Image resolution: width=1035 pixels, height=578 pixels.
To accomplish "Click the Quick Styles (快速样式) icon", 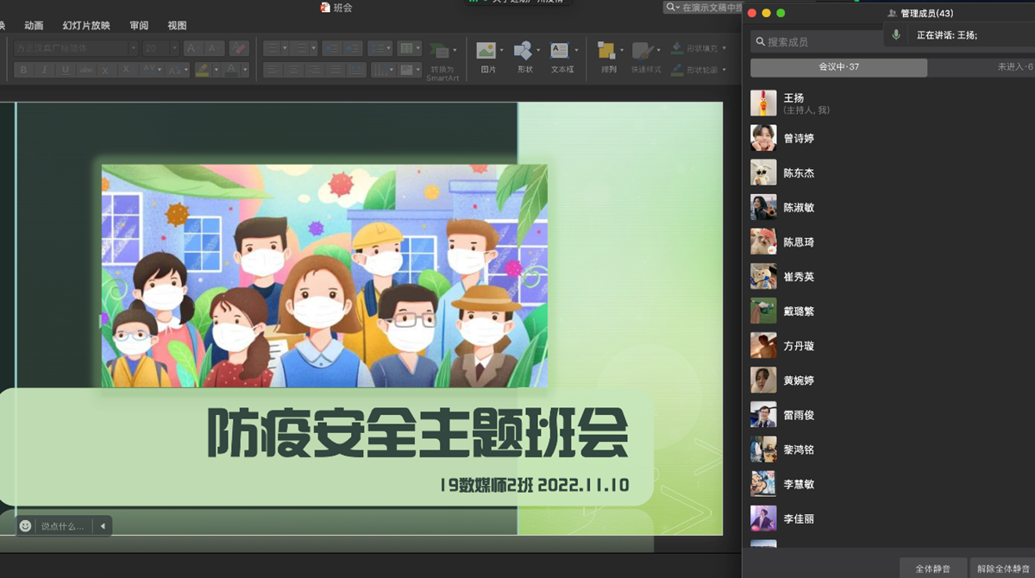I will pos(643,52).
